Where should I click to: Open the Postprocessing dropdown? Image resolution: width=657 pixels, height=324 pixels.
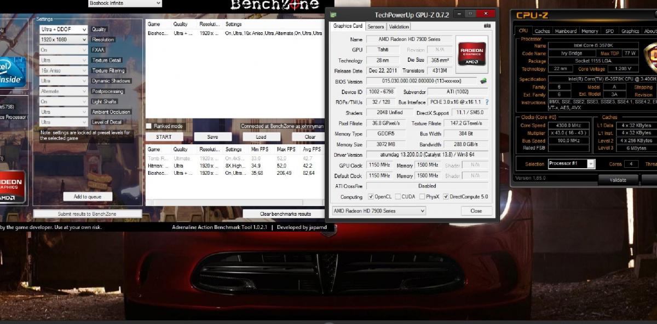point(64,91)
